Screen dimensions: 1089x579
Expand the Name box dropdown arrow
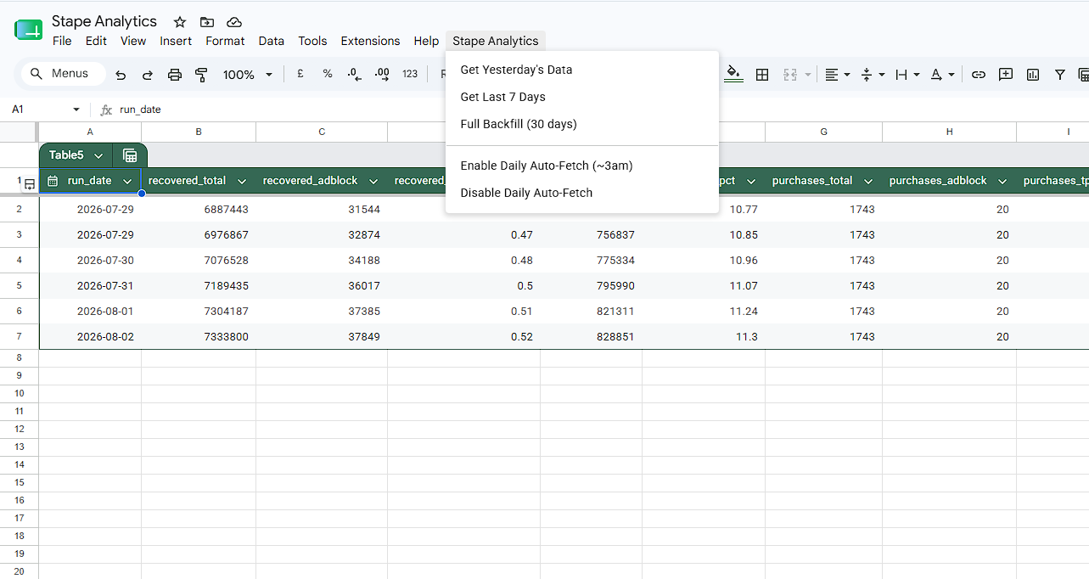coord(76,110)
